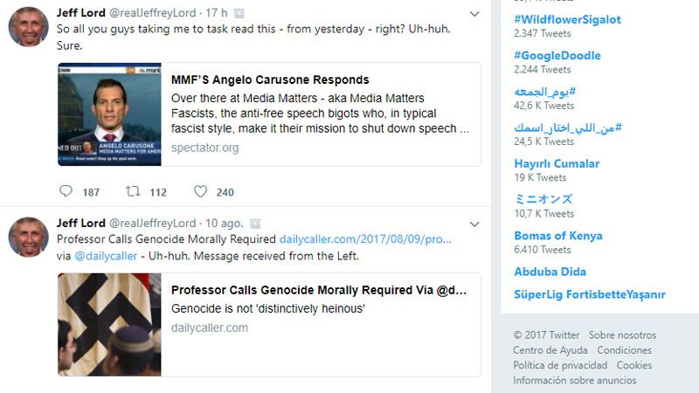Open Jeff Lord's avatar on second tweet

28,236
